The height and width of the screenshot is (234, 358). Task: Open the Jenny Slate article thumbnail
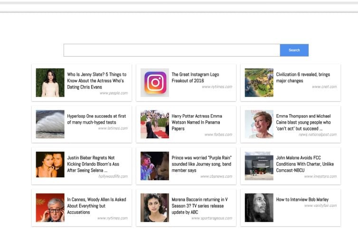50,83
